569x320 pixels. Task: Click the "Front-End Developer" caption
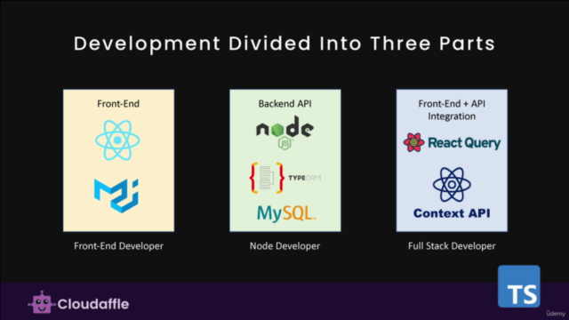(118, 246)
